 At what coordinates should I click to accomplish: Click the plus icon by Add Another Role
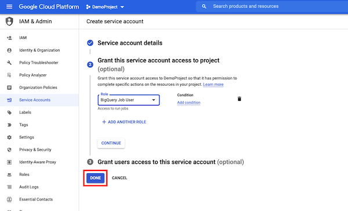(104, 122)
